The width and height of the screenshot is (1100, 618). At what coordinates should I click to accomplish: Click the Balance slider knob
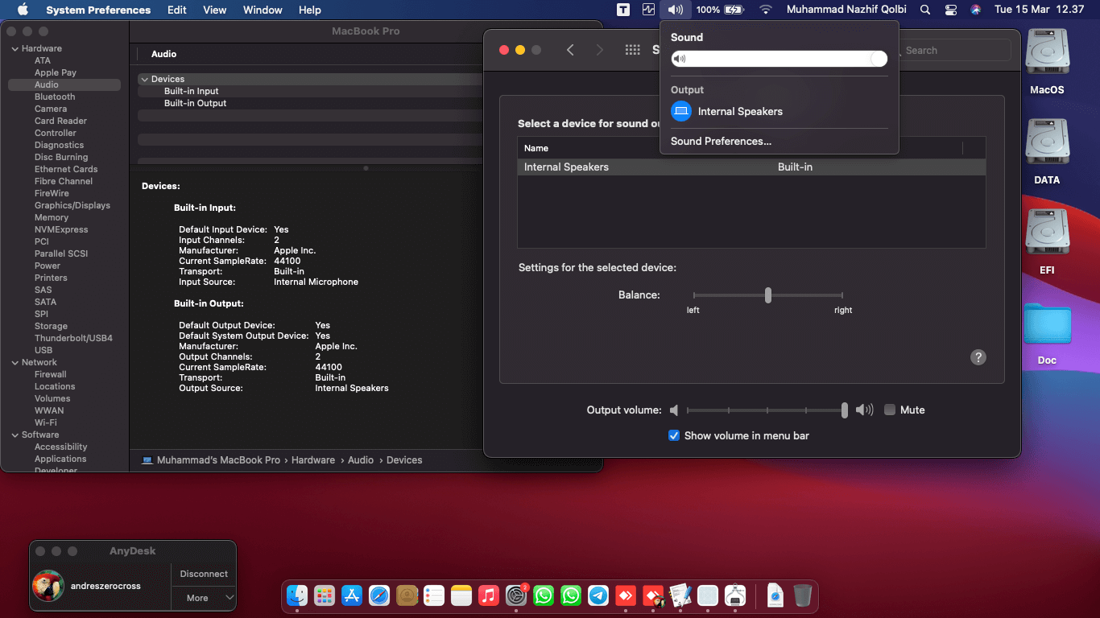(x=768, y=295)
